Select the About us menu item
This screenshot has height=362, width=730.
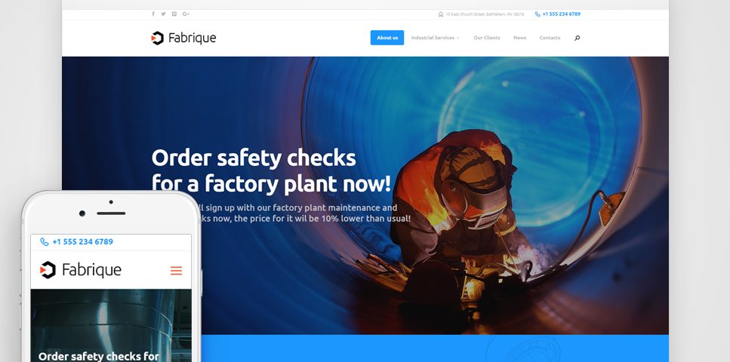(387, 38)
